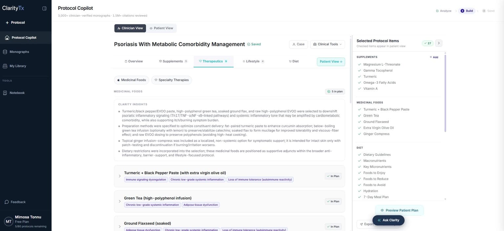
Task: Uncheck Macronutrients
Action: (360, 161)
